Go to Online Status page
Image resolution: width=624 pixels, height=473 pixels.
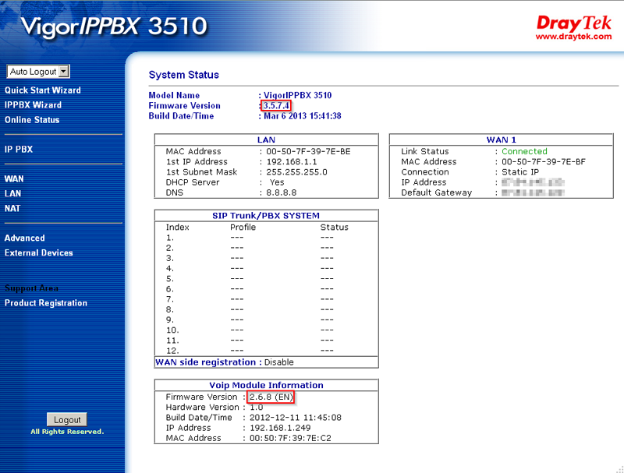pyautogui.click(x=32, y=120)
